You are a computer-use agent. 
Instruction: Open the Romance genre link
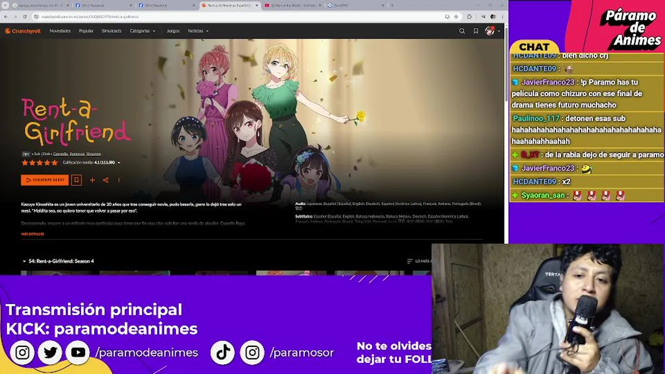pos(77,154)
